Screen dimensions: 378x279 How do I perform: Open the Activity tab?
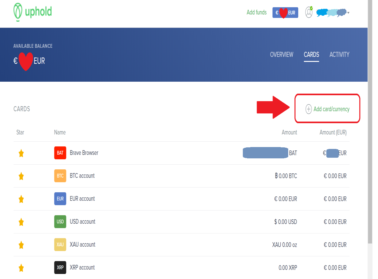coord(339,55)
